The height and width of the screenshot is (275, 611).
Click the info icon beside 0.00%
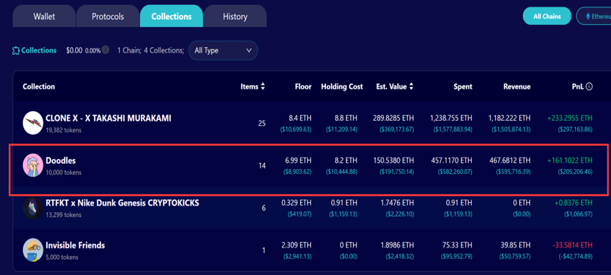(x=106, y=50)
